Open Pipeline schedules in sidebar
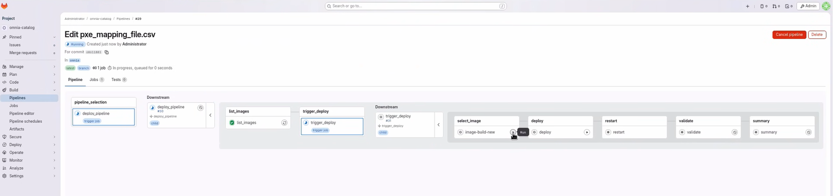Image resolution: width=833 pixels, height=196 pixels. click(29, 121)
